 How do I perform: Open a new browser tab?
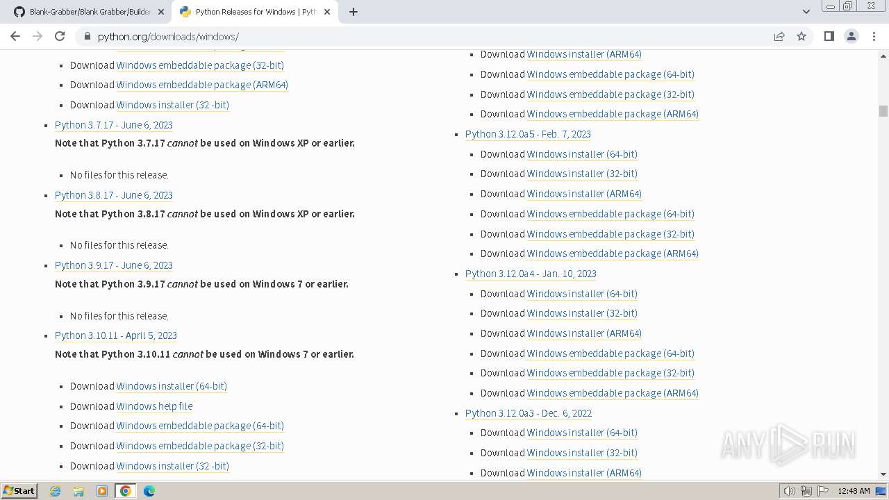coord(354,12)
